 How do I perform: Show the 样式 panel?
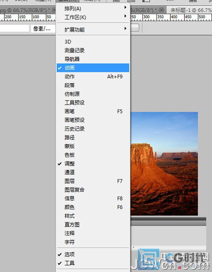pyautogui.click(x=93, y=216)
